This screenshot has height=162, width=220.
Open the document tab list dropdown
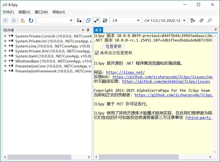click(216, 30)
